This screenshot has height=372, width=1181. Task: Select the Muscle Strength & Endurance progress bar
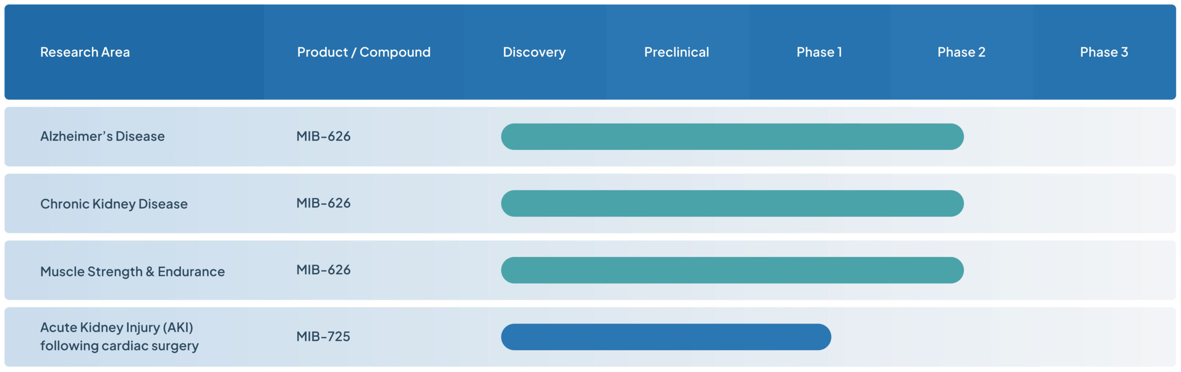tap(732, 270)
